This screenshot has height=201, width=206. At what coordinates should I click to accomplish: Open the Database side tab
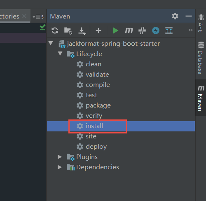[201, 58]
